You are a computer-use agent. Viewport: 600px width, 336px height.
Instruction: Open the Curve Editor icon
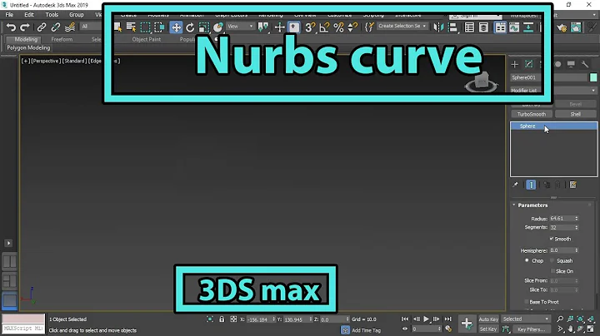(x=514, y=27)
